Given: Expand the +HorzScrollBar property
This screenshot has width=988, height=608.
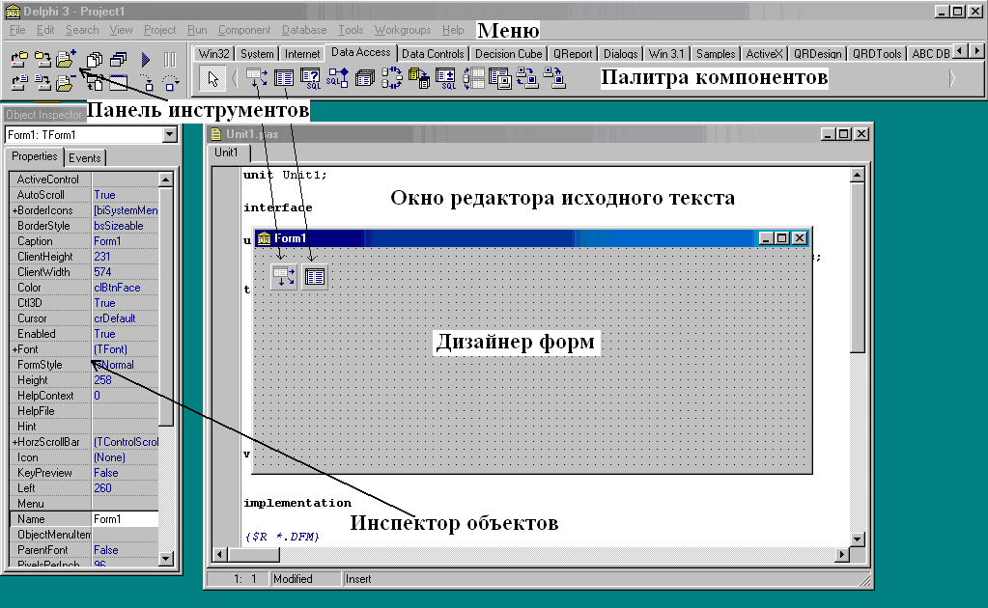Looking at the screenshot, I should pyautogui.click(x=14, y=442).
